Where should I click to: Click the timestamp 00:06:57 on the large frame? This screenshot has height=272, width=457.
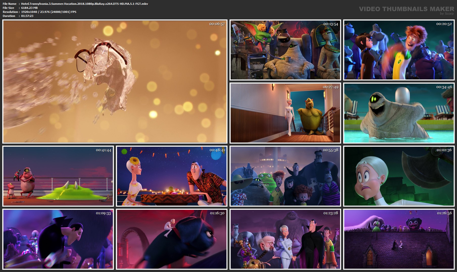click(x=217, y=24)
